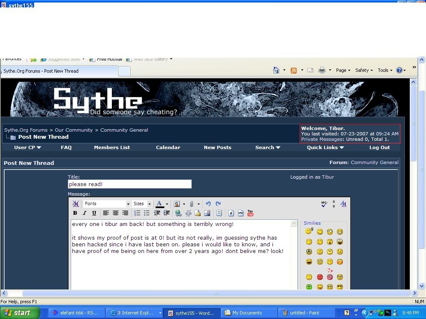The image size is (426, 319).
Task: Expand the Search dropdown menu
Action: [x=267, y=147]
